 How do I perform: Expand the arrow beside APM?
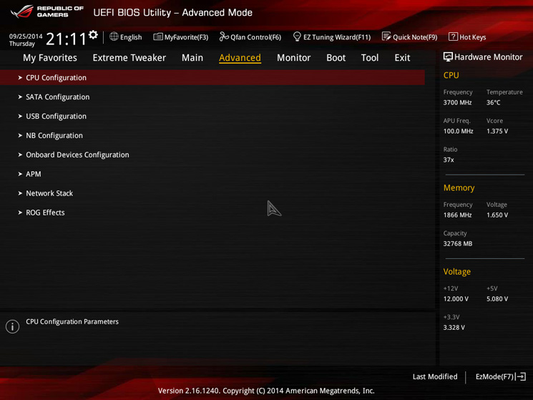pyautogui.click(x=20, y=174)
